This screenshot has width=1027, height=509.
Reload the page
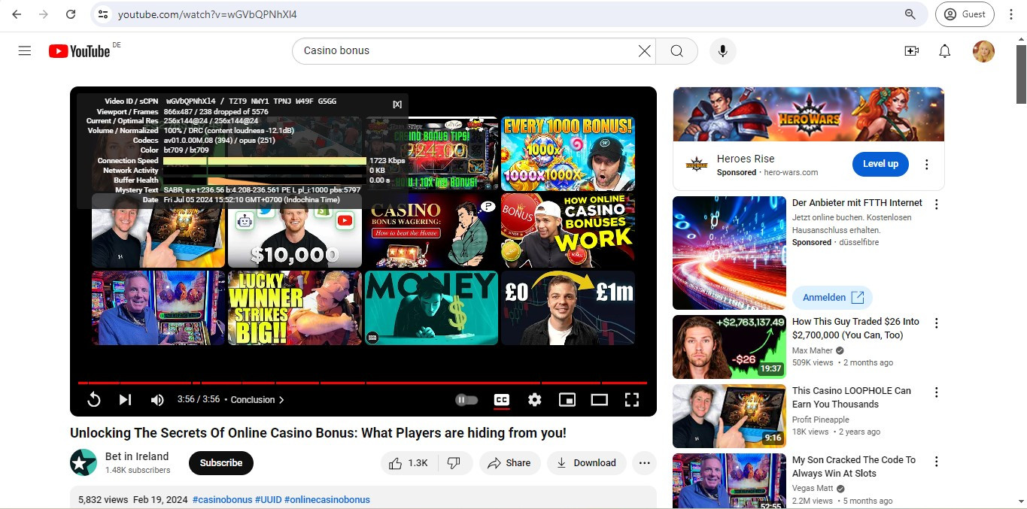click(x=71, y=14)
